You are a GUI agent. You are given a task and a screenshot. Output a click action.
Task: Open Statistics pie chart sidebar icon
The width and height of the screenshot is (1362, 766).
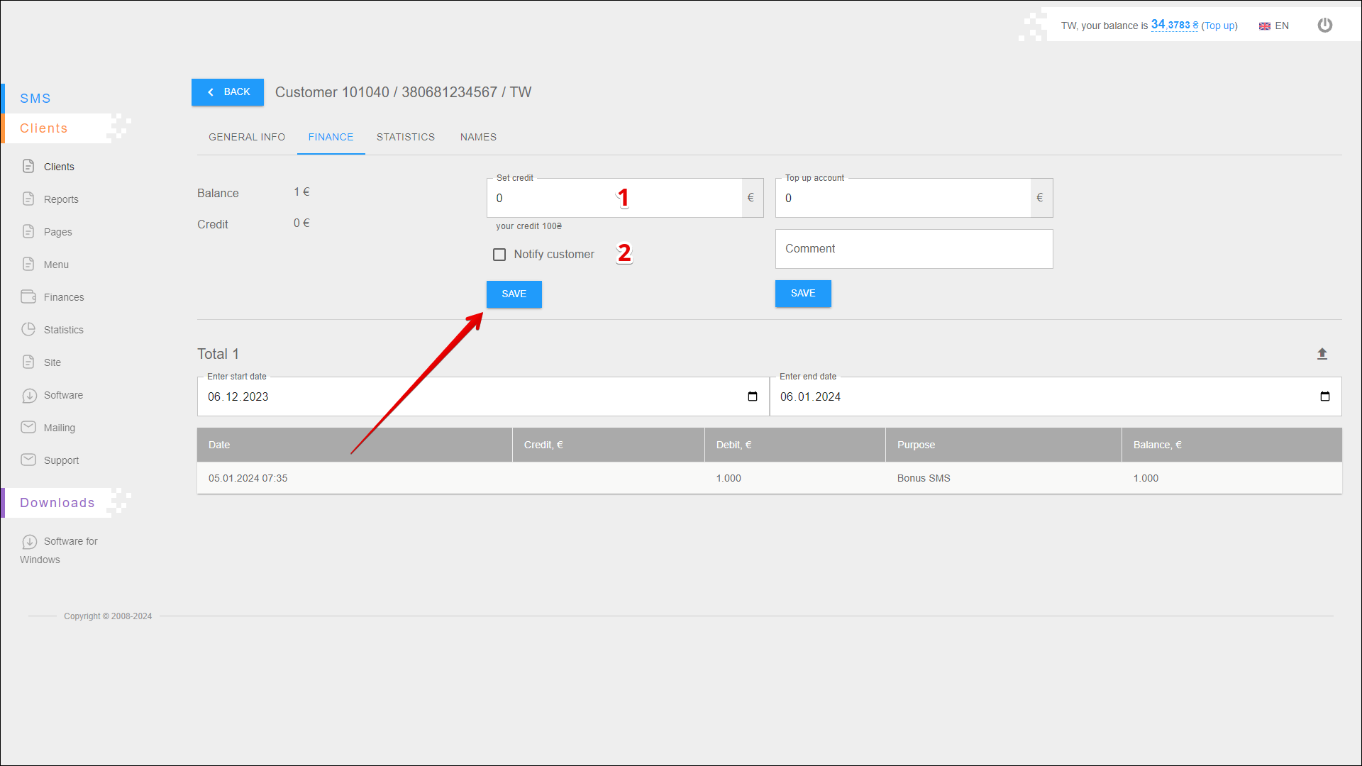(28, 329)
